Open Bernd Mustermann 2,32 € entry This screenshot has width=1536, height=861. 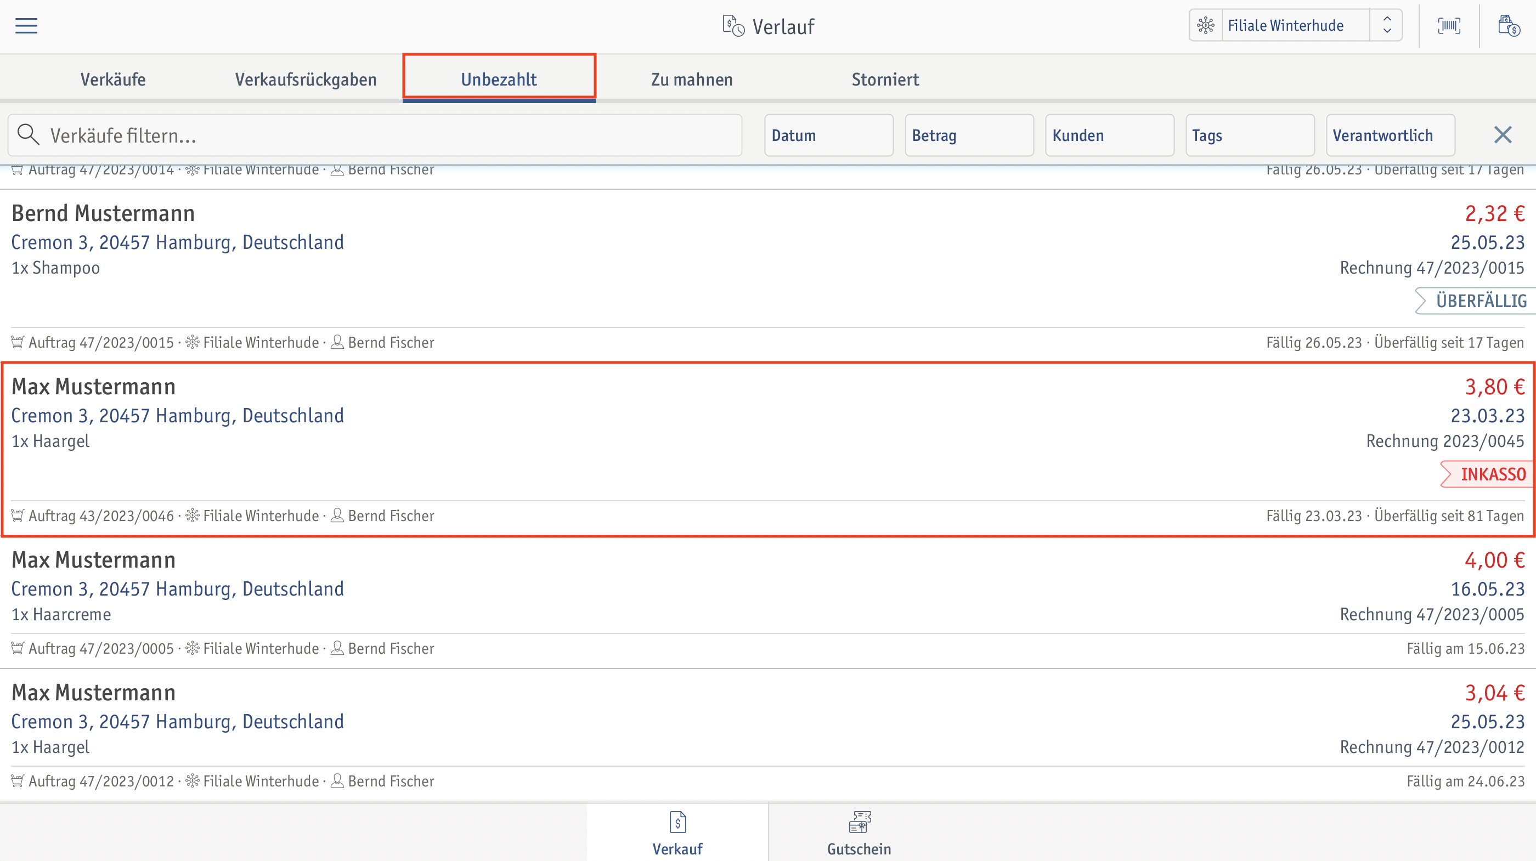(x=768, y=275)
